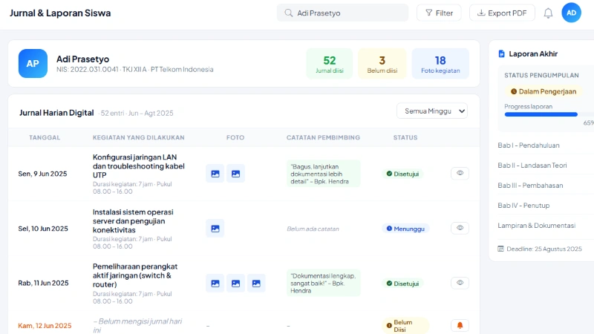Click the Laporan Akhir document icon

pyautogui.click(x=502, y=53)
